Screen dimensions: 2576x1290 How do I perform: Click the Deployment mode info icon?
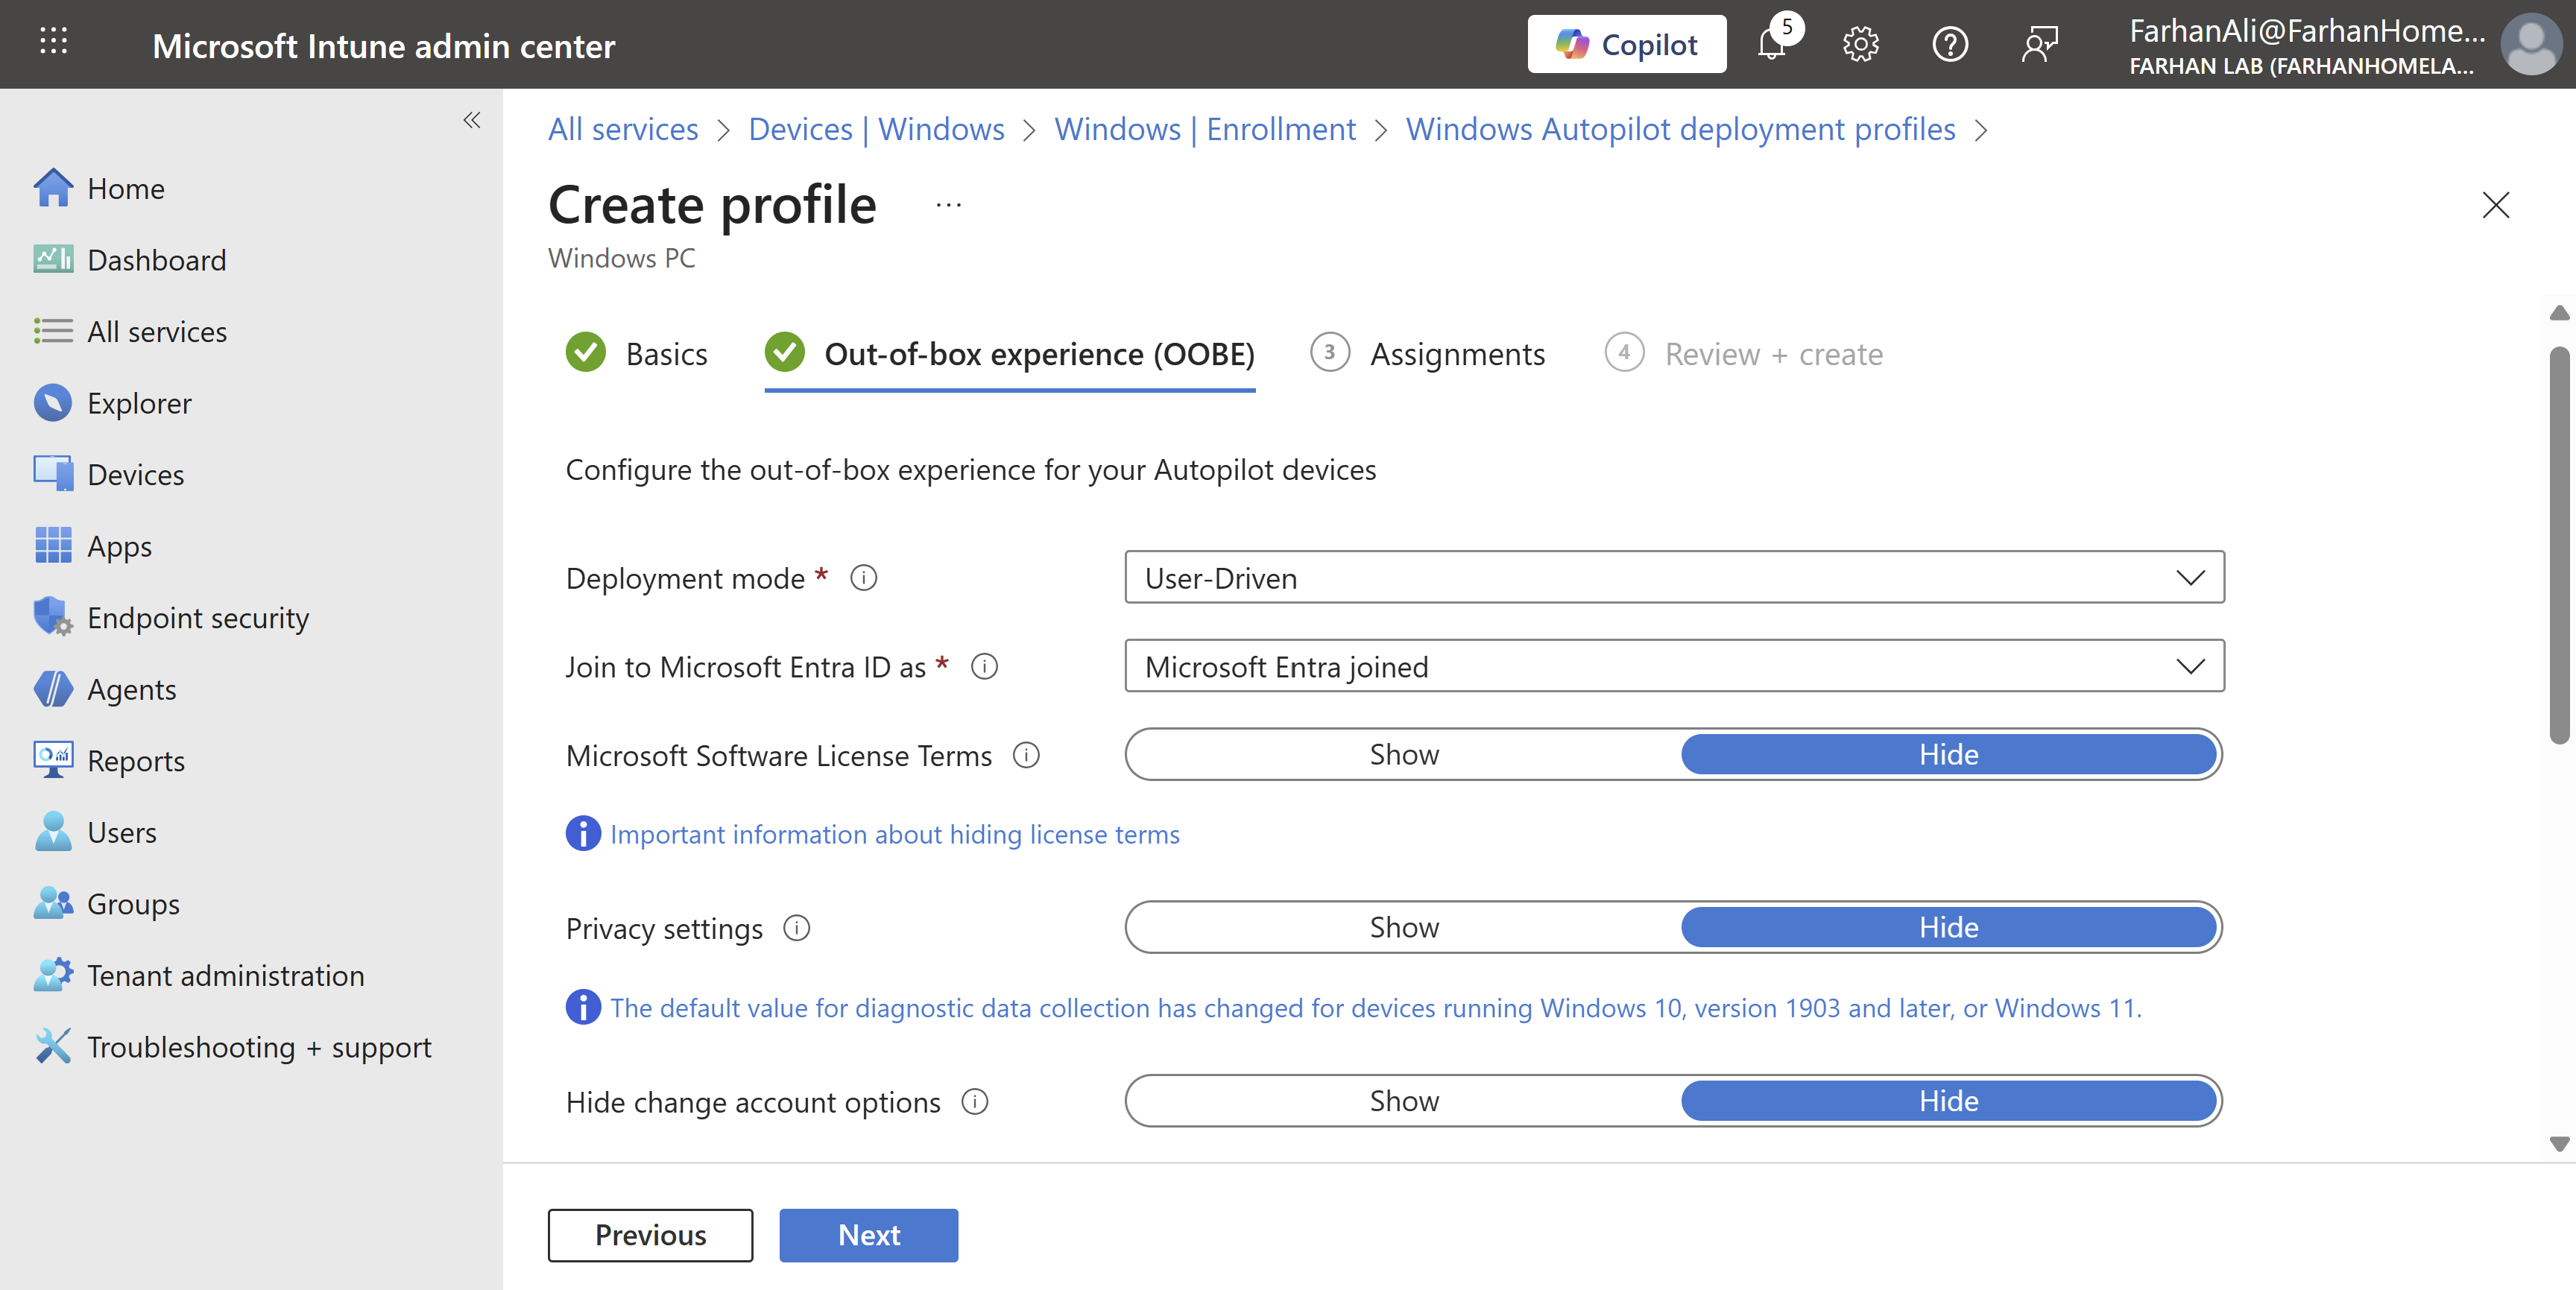click(x=863, y=578)
